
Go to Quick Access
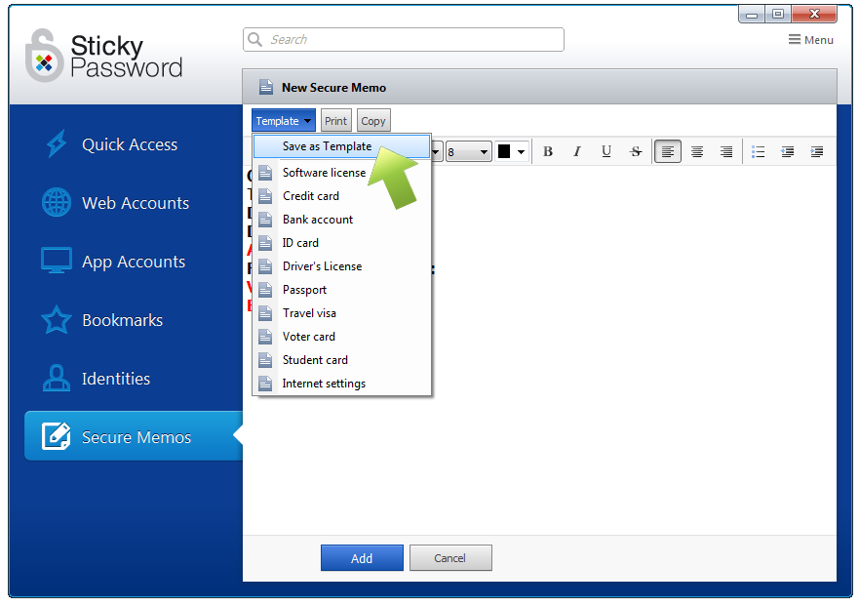pyautogui.click(x=130, y=144)
